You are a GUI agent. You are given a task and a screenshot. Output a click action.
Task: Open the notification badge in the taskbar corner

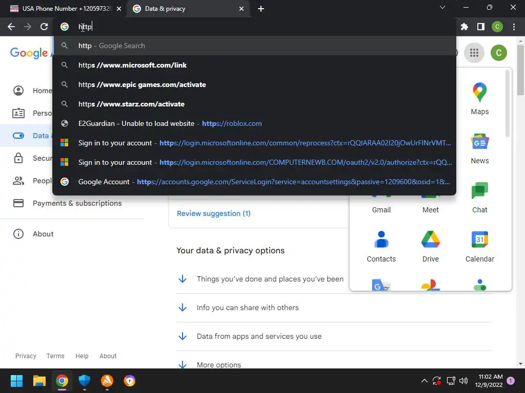click(x=511, y=381)
